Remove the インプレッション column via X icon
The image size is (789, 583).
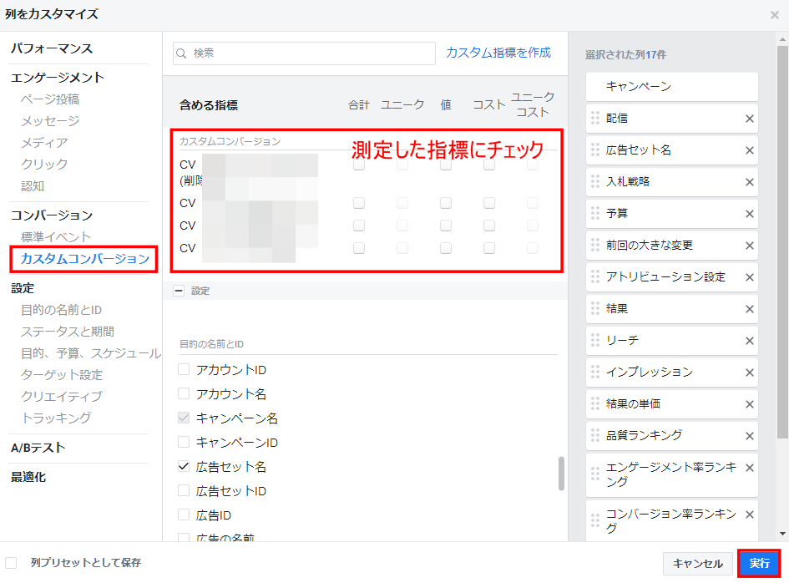pyautogui.click(x=749, y=372)
